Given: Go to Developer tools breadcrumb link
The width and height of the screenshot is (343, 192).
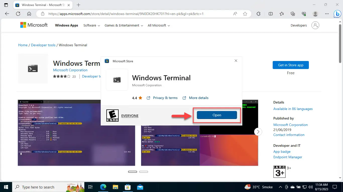Looking at the screenshot, I should point(43,45).
